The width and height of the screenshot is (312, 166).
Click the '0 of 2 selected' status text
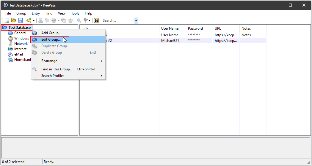coord(13,162)
